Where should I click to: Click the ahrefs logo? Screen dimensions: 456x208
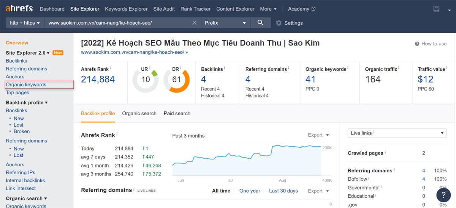(19, 8)
